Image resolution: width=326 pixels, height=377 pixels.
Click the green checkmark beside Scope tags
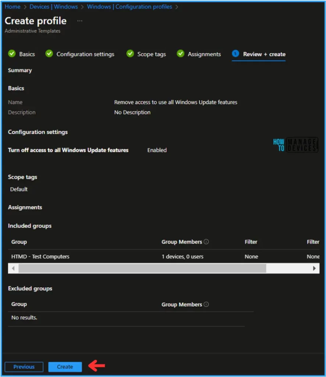[130, 53]
